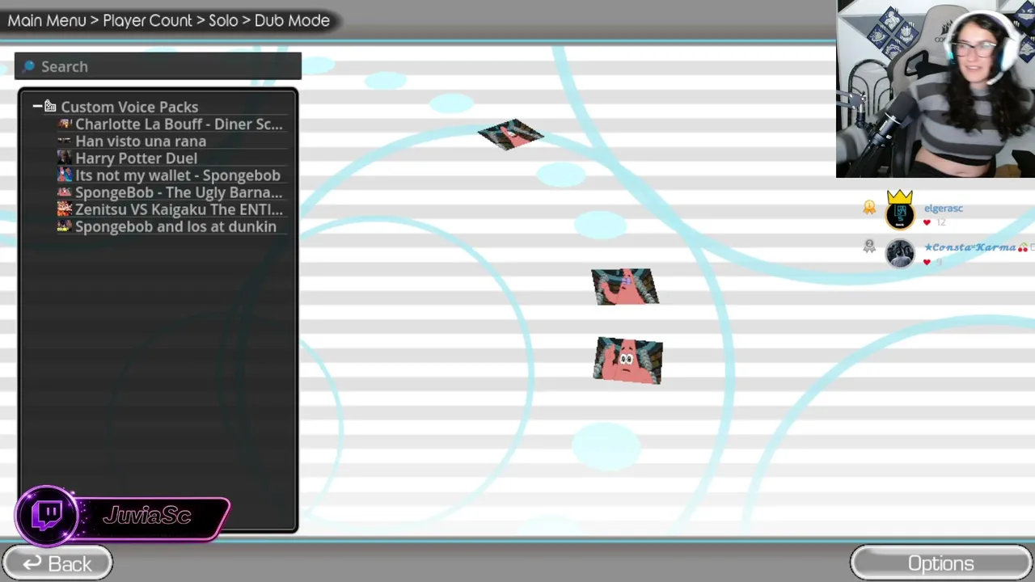Click the ConstaKarma username
Image resolution: width=1035 pixels, height=582 pixels.
(x=970, y=247)
